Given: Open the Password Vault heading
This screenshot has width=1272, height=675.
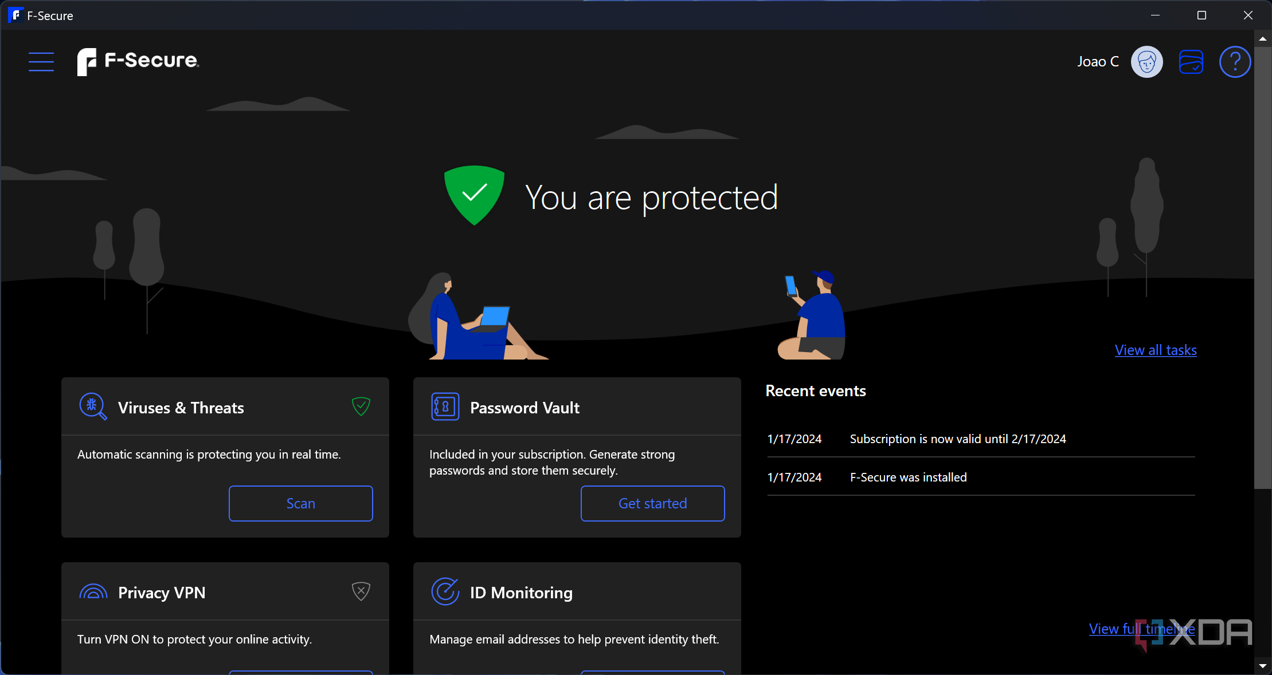Looking at the screenshot, I should [x=525, y=408].
